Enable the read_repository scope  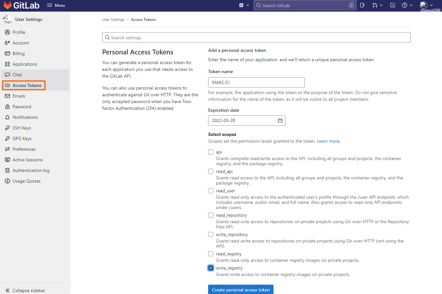tap(211, 215)
